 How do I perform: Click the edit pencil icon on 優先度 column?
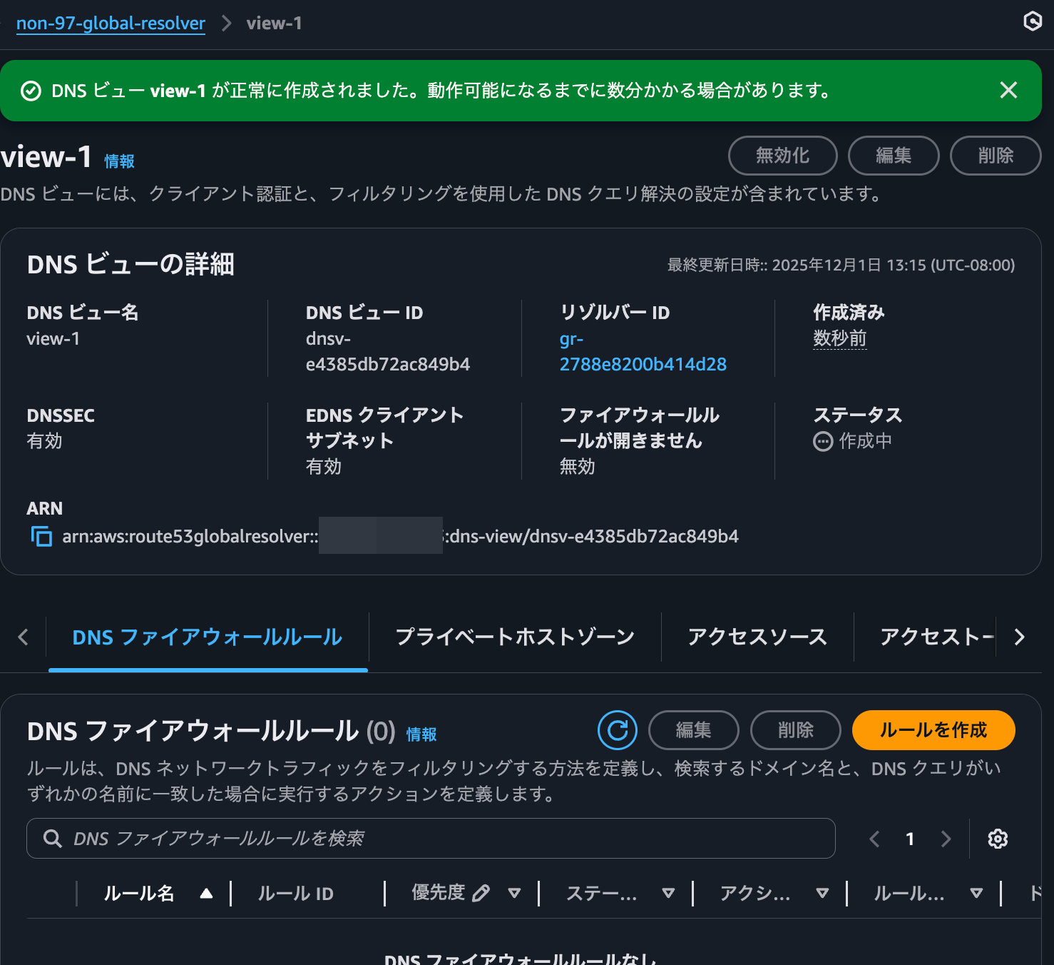point(481,893)
